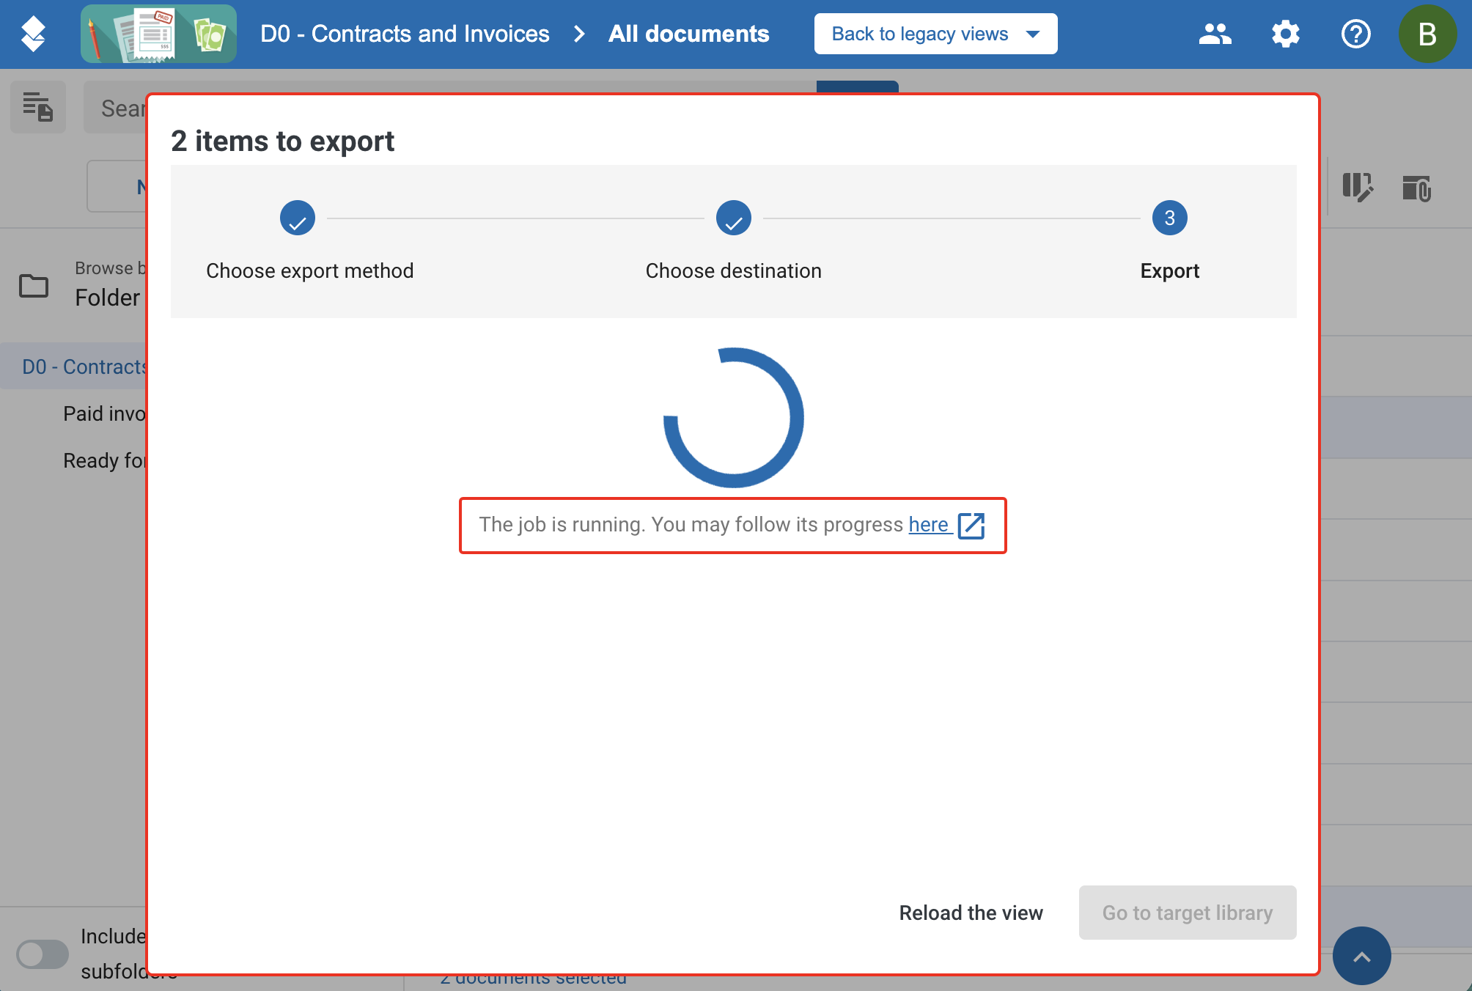Image resolution: width=1472 pixels, height=991 pixels.
Task: Click Go to target library button
Action: [x=1188, y=913]
